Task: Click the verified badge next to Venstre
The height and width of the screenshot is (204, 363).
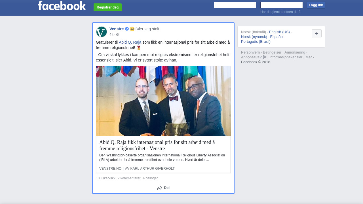Action: tap(127, 29)
